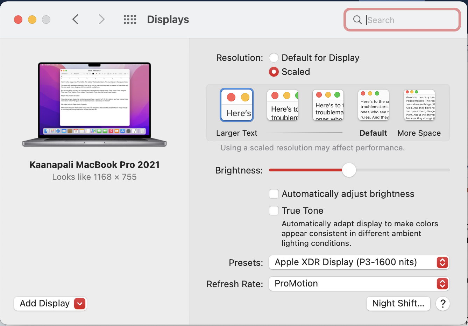The image size is (468, 326).
Task: Open the Add Display dropdown
Action: pos(50,304)
